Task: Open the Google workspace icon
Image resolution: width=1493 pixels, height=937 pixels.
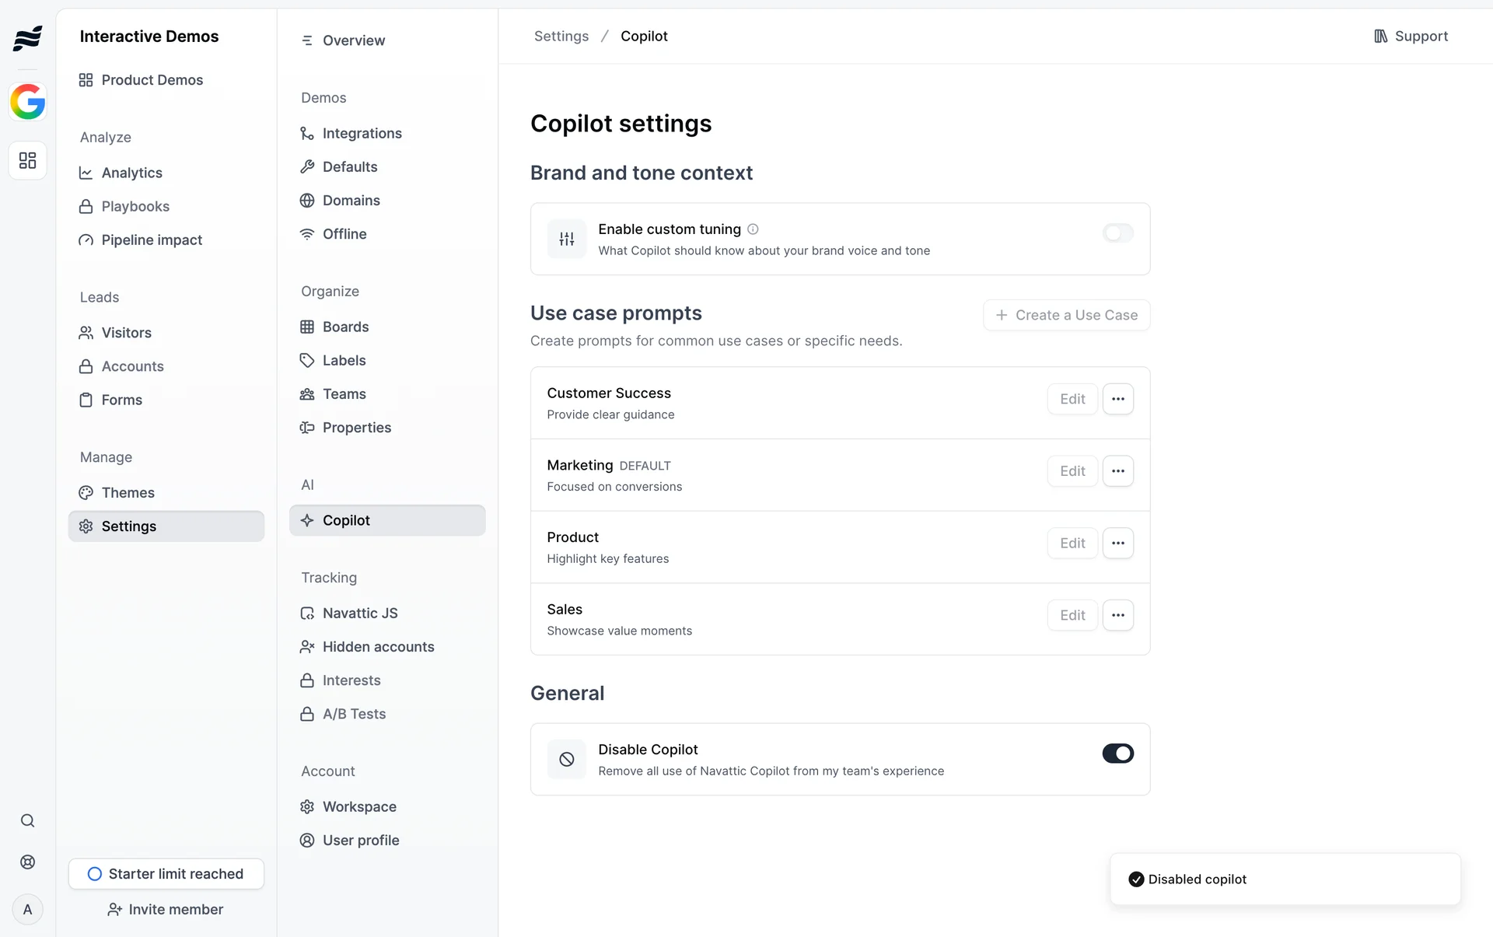Action: coord(28,102)
